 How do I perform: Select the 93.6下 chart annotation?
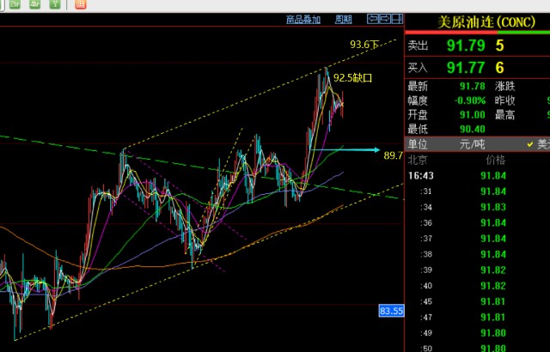coord(364,44)
